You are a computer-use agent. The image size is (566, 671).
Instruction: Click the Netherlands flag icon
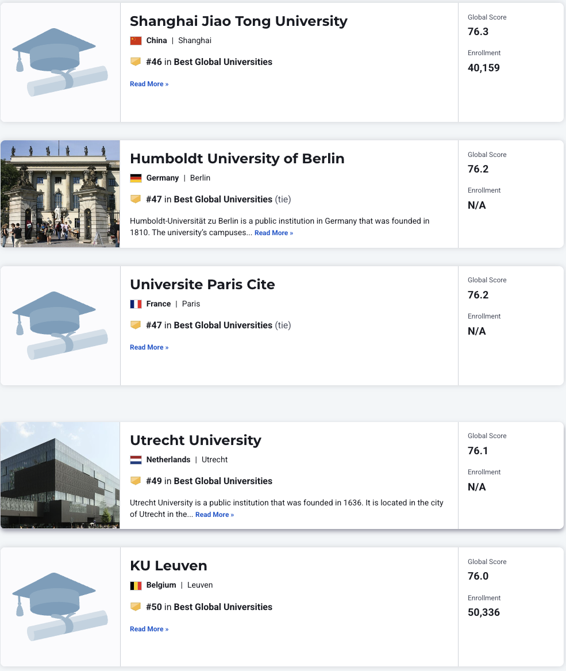136,460
